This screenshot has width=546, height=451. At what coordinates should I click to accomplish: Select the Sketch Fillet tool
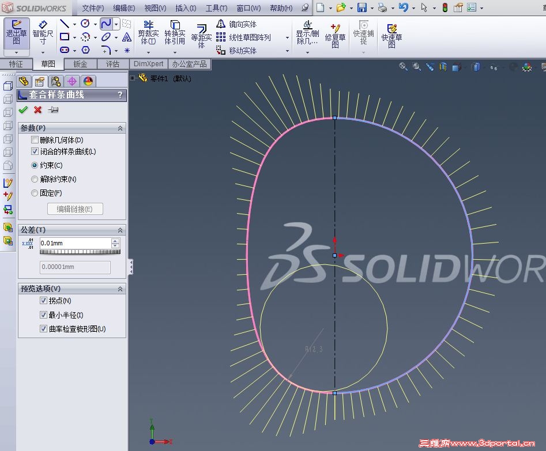coord(106,50)
